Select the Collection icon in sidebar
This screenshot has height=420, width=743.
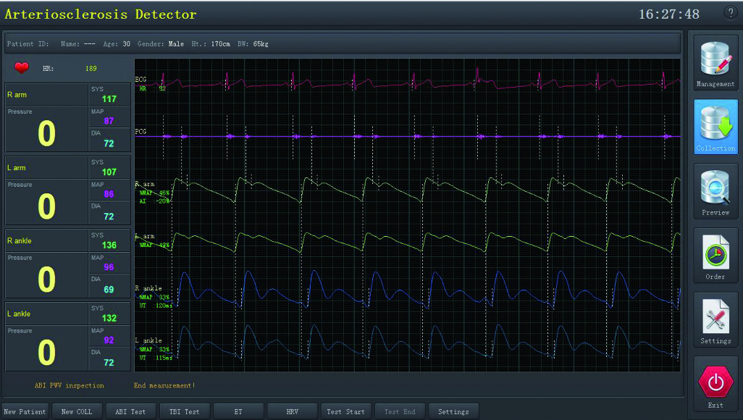coord(715,127)
